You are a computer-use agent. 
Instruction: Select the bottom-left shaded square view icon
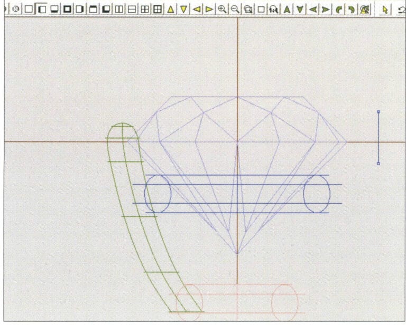(106, 9)
